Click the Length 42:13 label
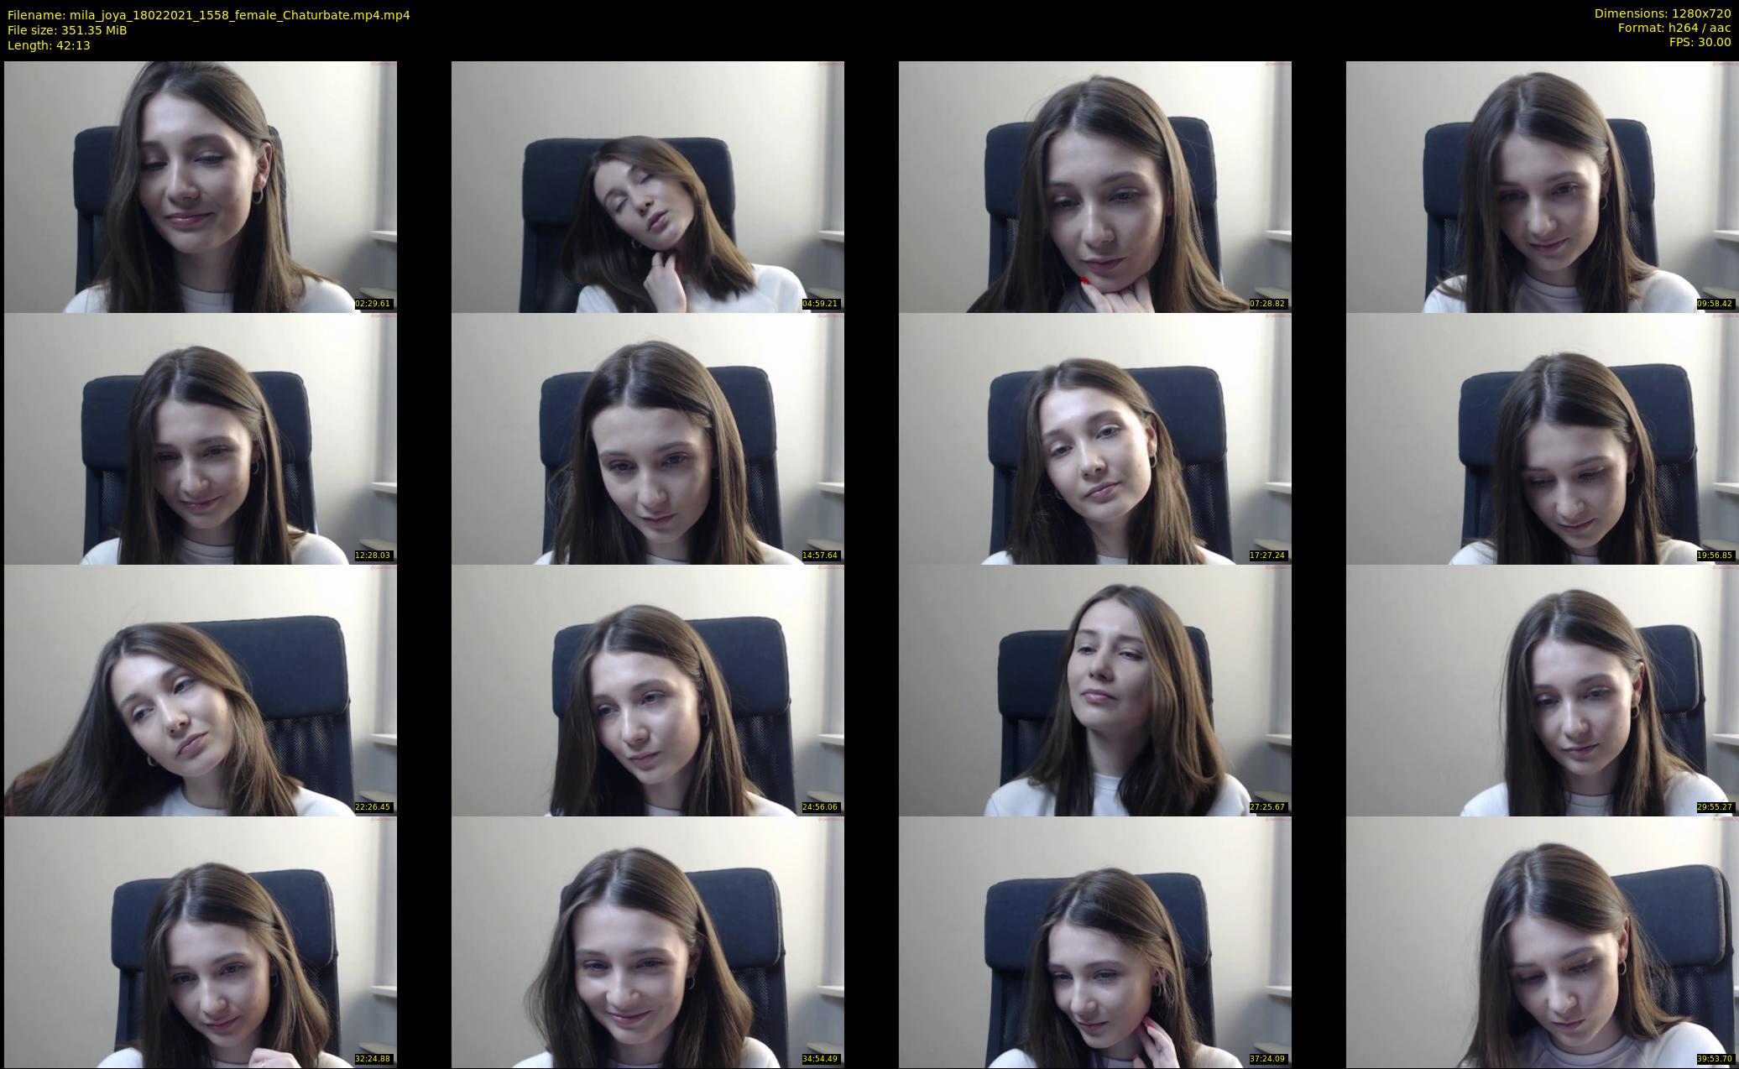The image size is (1739, 1069). click(49, 45)
